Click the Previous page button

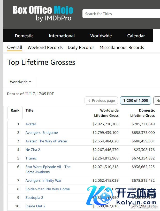pyautogui.click(x=101, y=100)
